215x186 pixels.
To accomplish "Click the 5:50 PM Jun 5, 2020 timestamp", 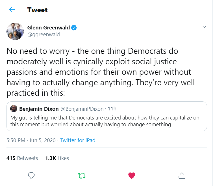I will point(31,140).
